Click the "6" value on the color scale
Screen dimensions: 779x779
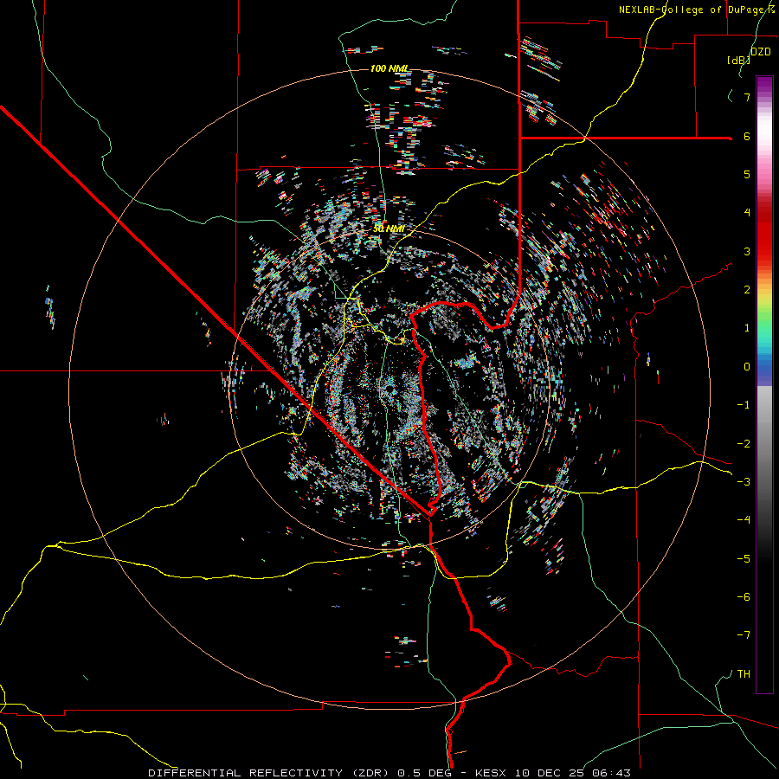[747, 136]
